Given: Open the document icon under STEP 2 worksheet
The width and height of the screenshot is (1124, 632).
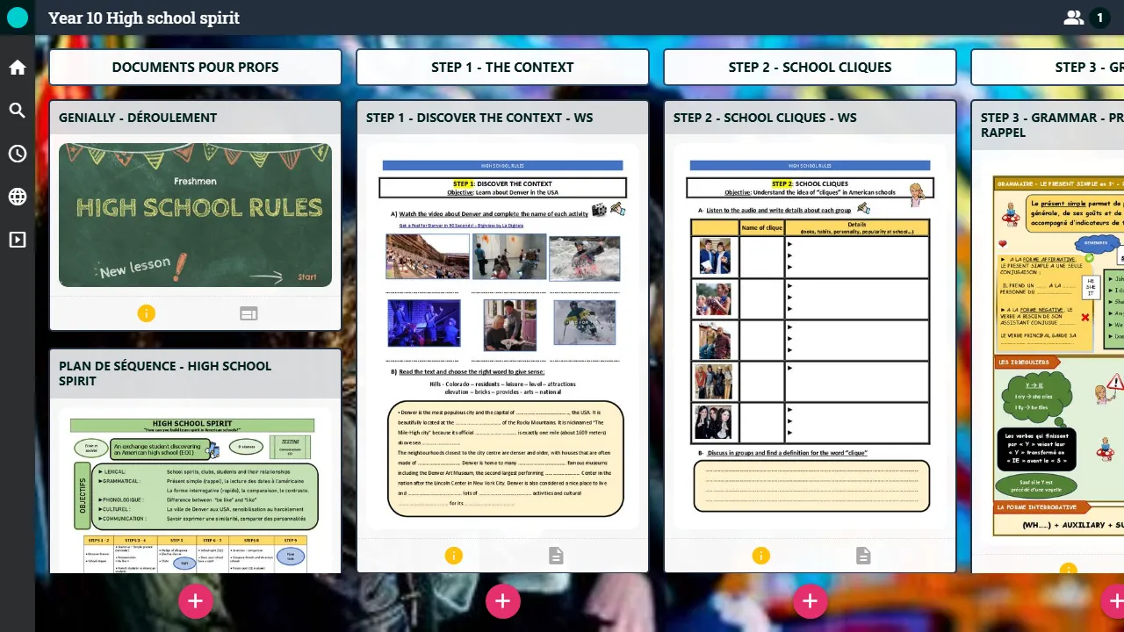Looking at the screenshot, I should point(862,555).
